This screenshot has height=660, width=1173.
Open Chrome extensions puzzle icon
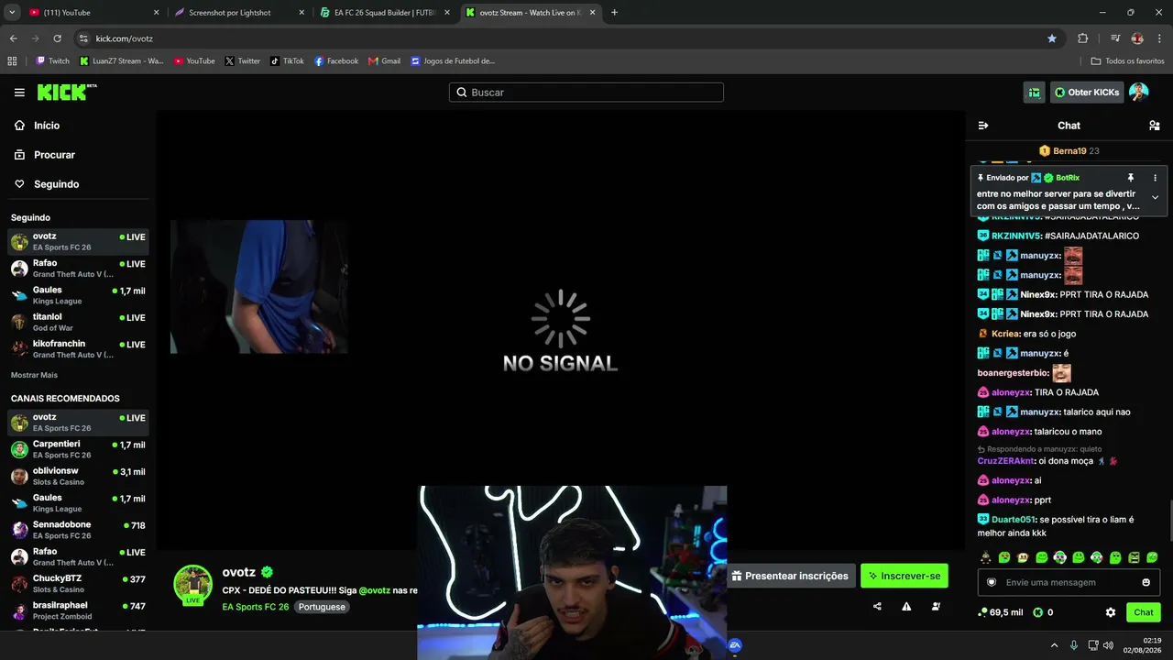click(x=1082, y=38)
